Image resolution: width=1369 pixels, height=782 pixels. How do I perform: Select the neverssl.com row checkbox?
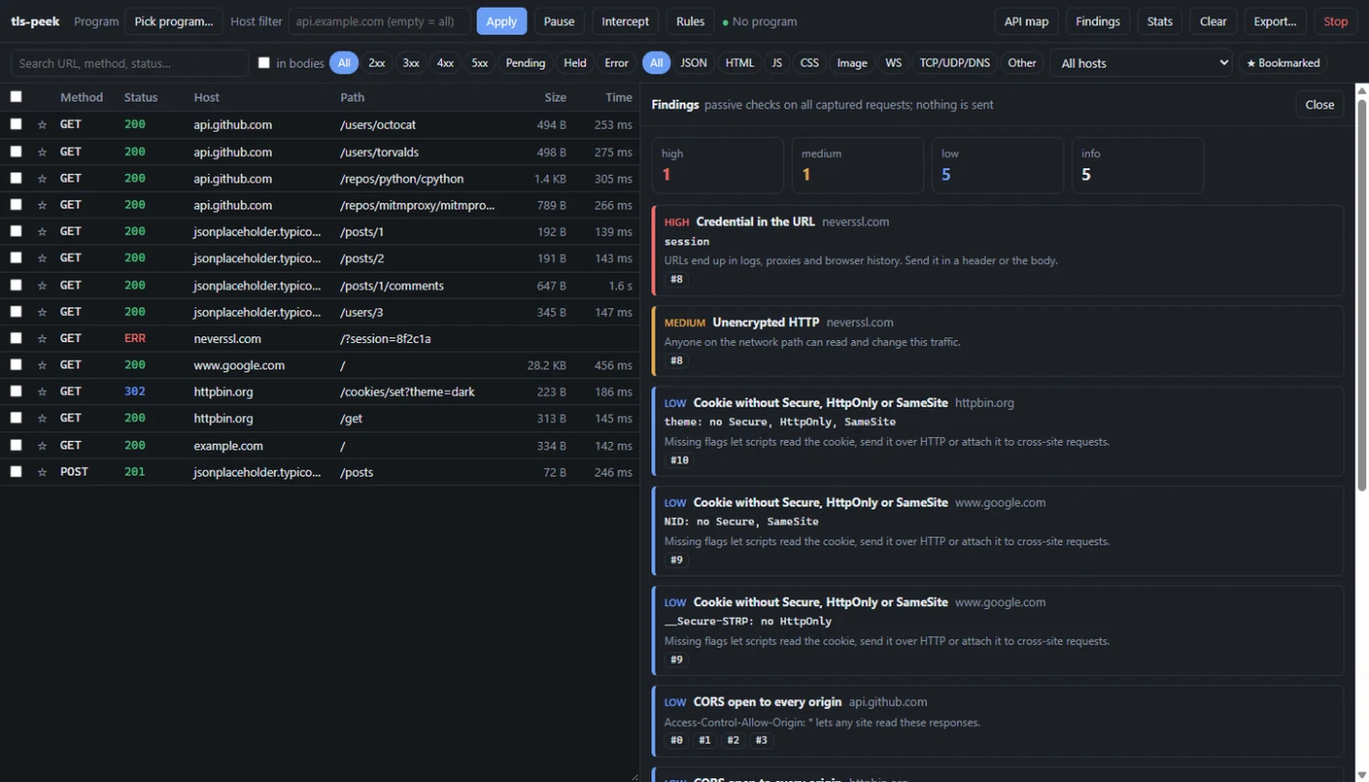[x=16, y=337]
